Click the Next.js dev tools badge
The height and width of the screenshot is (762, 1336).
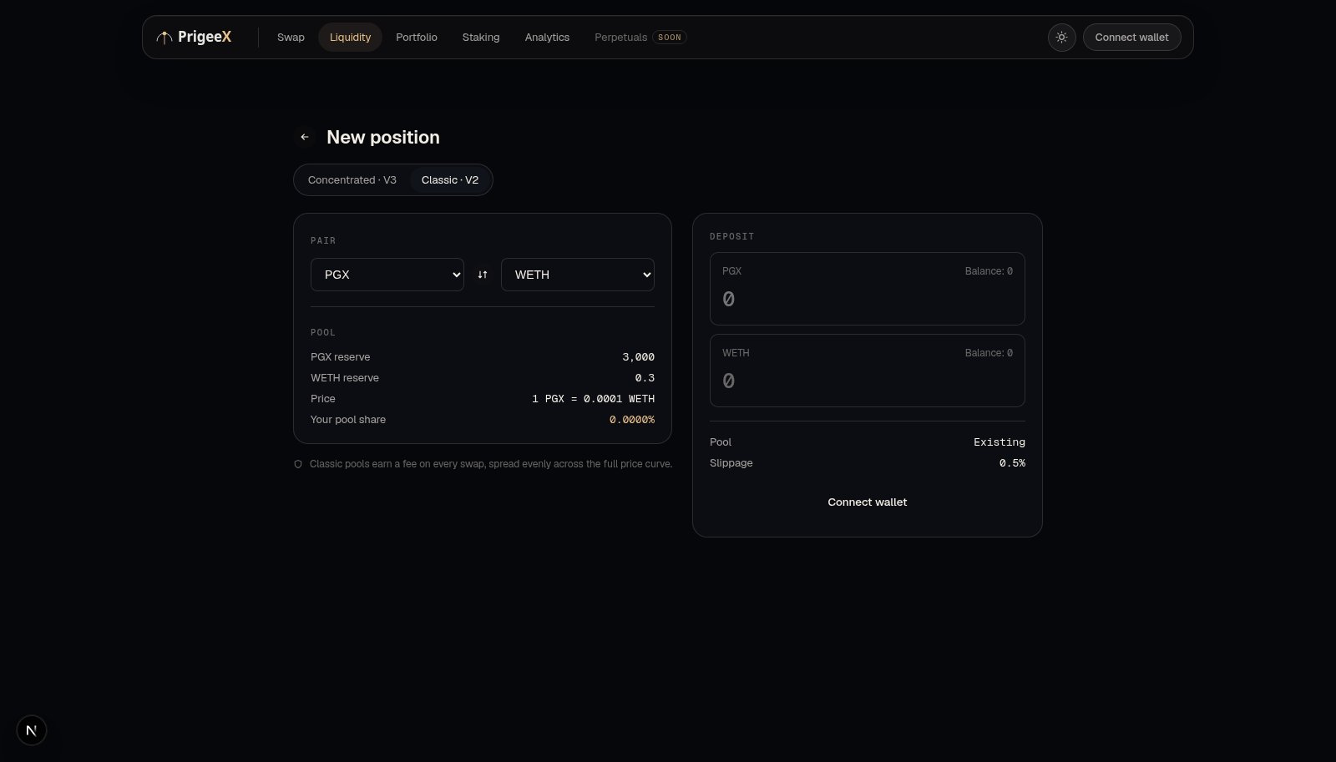[32, 730]
